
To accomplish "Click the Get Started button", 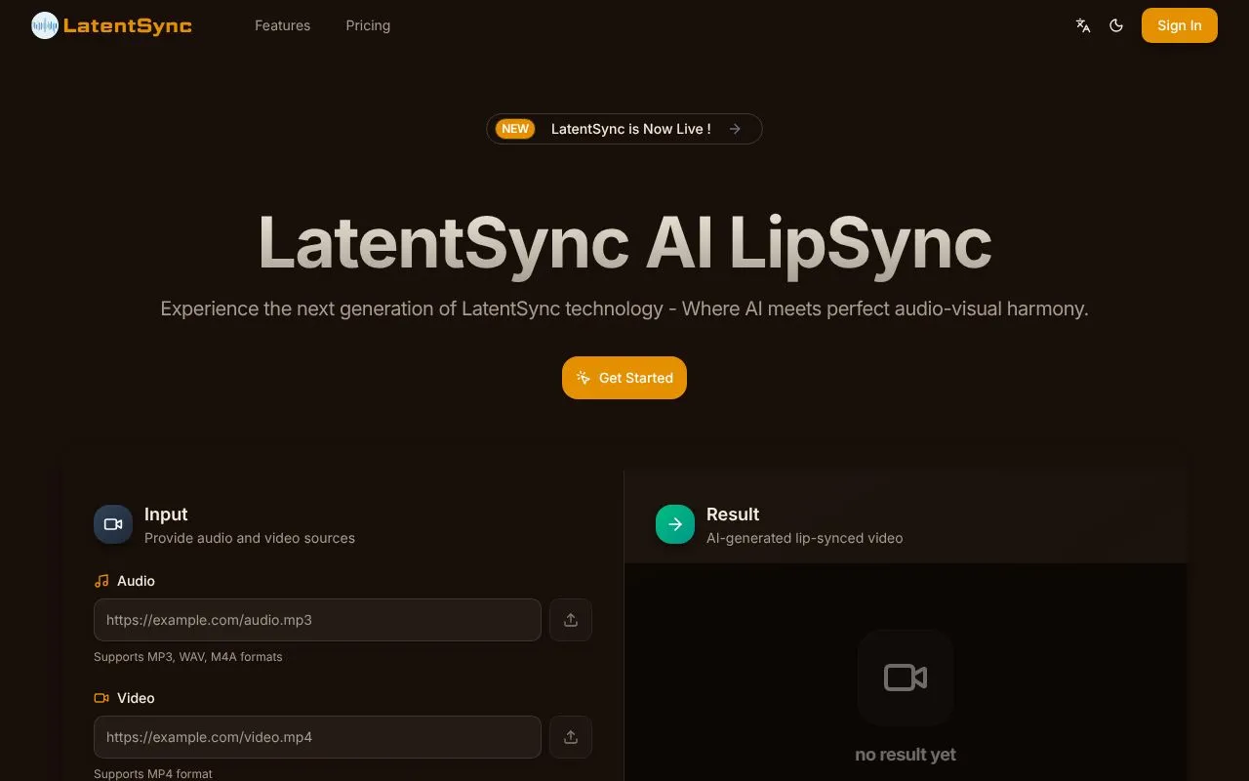I will point(624,378).
